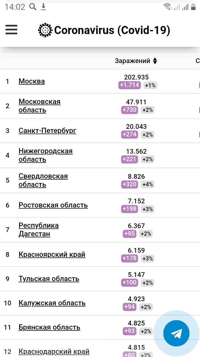Tap the +1.714 new cases badge
The width and height of the screenshot is (200, 357).
tap(130, 85)
